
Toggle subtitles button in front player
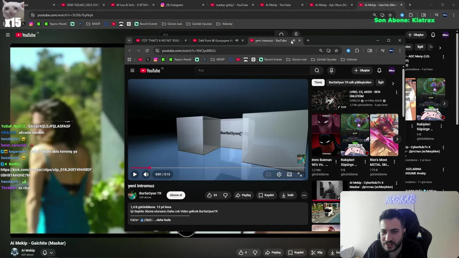tap(269, 175)
